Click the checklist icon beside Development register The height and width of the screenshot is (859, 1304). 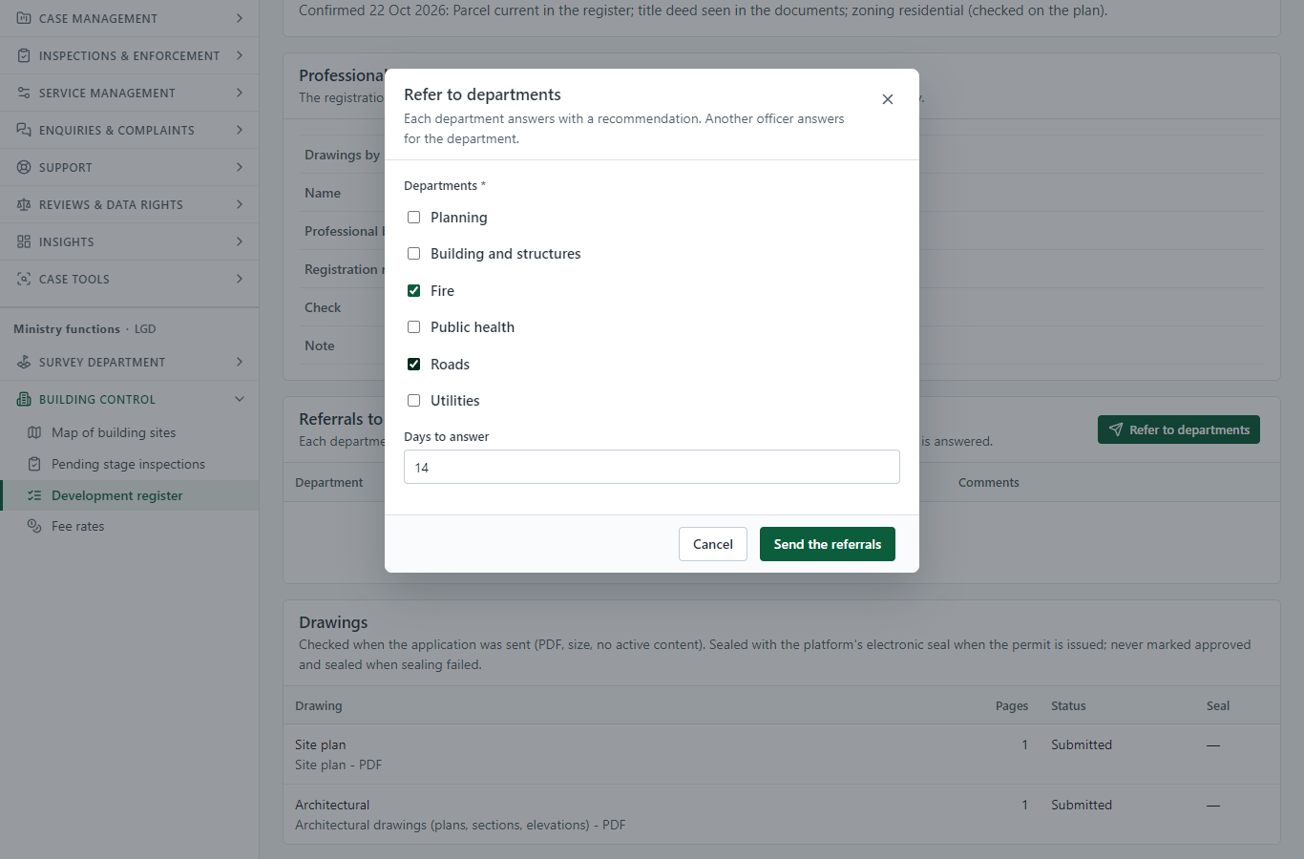click(x=34, y=495)
